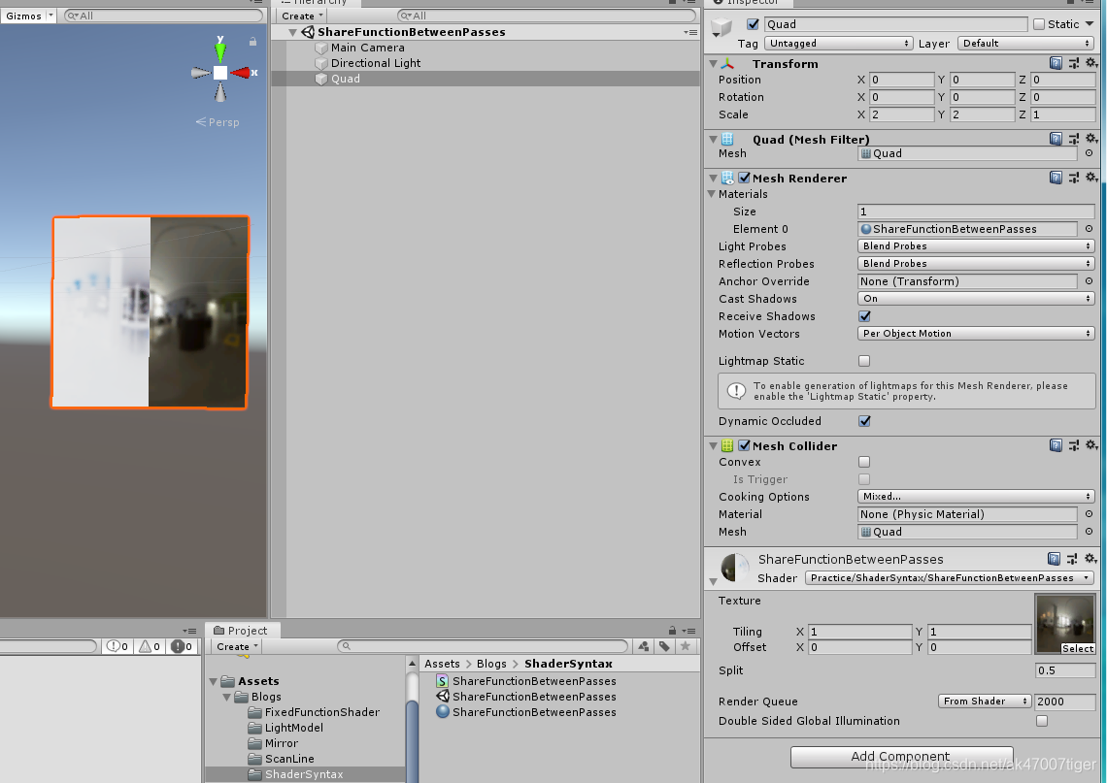Select the SharedFunctionBetweenPasses material sphere icon
This screenshot has width=1107, height=783.
pyautogui.click(x=442, y=712)
